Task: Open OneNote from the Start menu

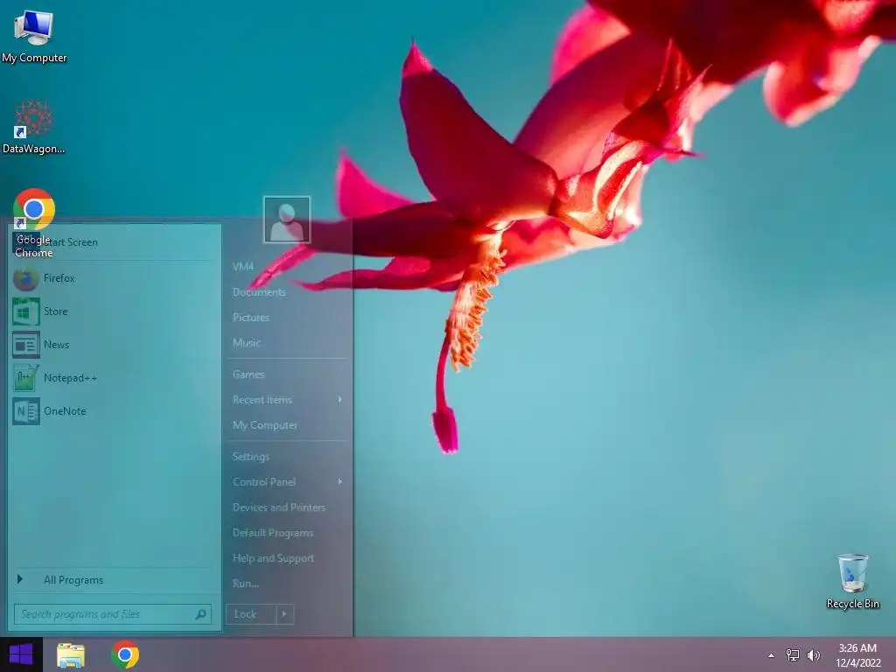Action: click(x=115, y=411)
